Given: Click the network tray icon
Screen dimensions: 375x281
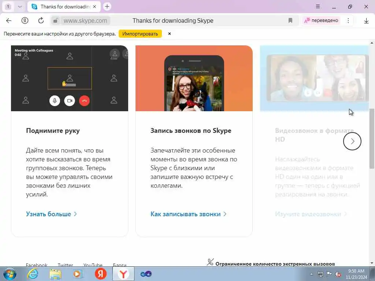Looking at the screenshot, I should click(320, 274).
